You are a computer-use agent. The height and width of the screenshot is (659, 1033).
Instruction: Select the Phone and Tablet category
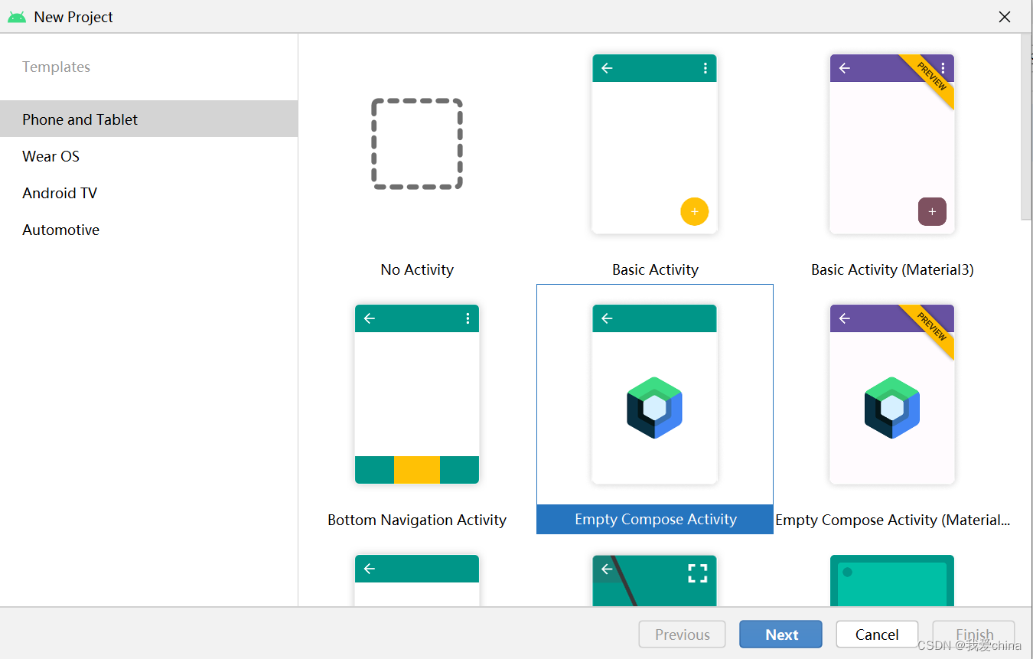click(x=148, y=119)
